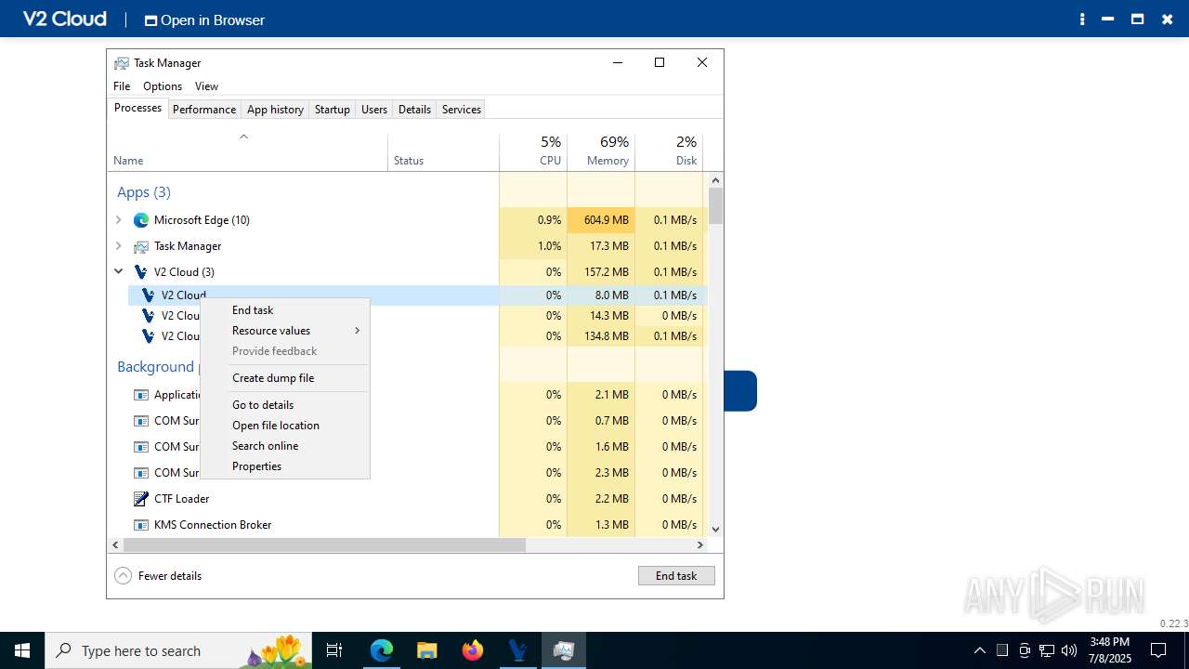
Task: Open the Resource values submenu
Action: [x=285, y=331]
